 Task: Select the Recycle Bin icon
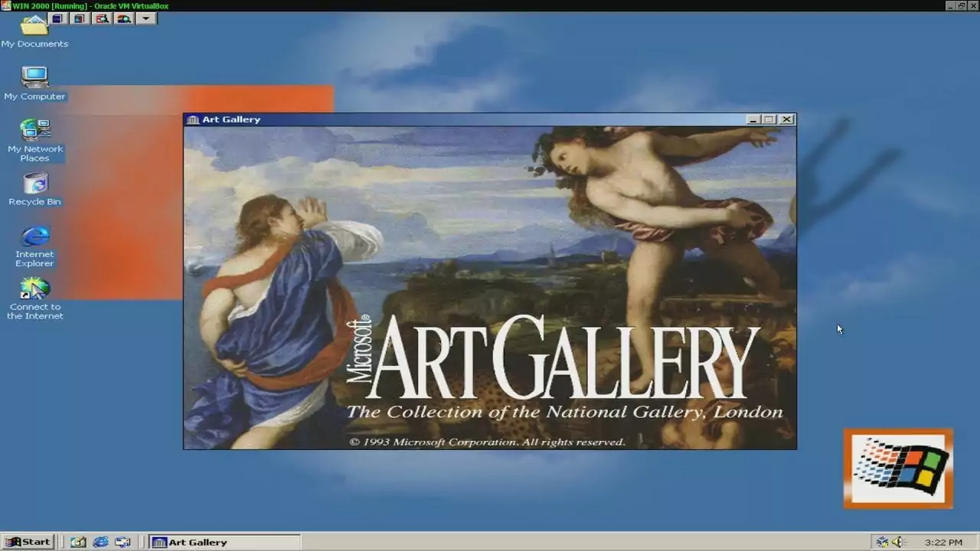point(34,189)
